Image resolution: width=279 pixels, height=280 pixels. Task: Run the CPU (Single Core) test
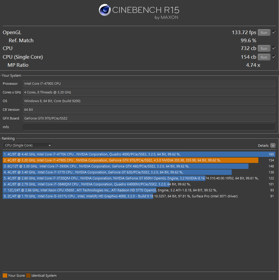tap(264, 57)
